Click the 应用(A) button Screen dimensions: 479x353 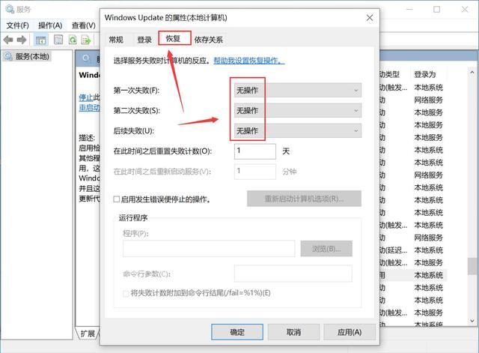350,332
